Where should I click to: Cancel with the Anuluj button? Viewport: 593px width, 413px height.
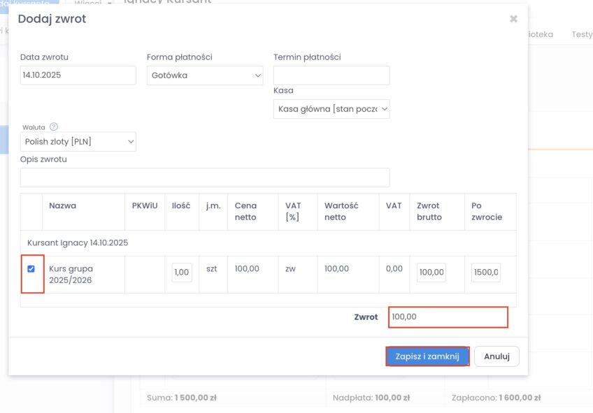tap(496, 356)
